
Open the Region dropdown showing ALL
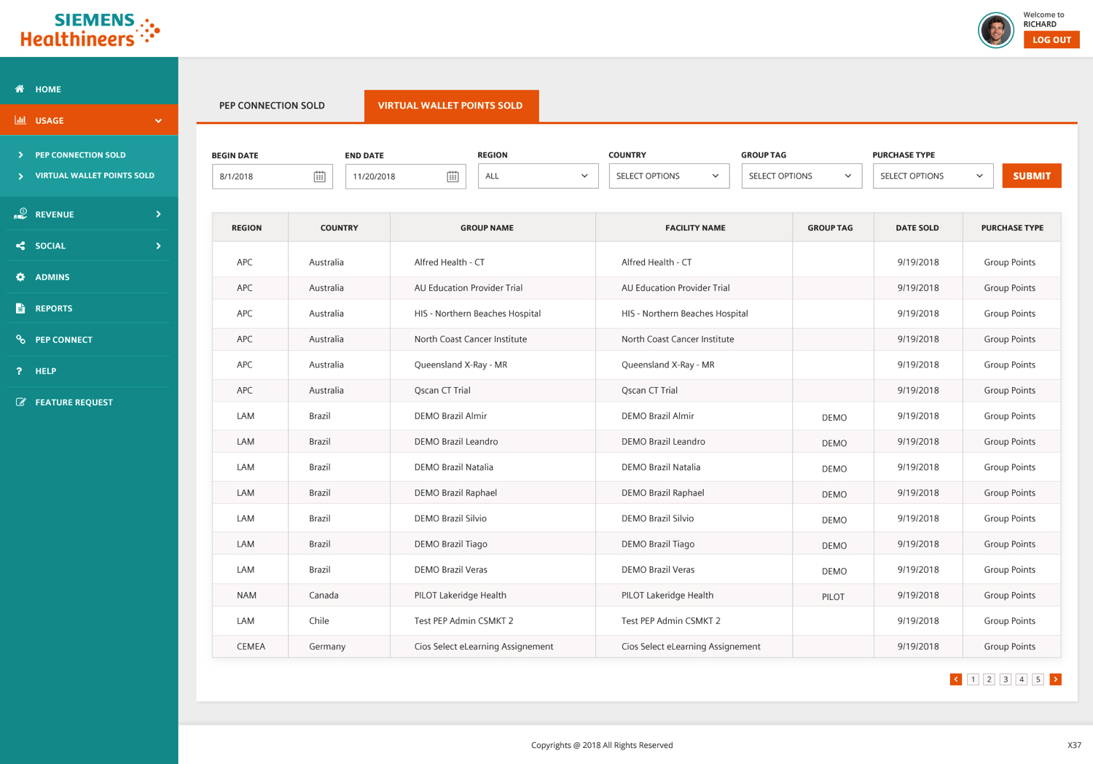coord(538,176)
